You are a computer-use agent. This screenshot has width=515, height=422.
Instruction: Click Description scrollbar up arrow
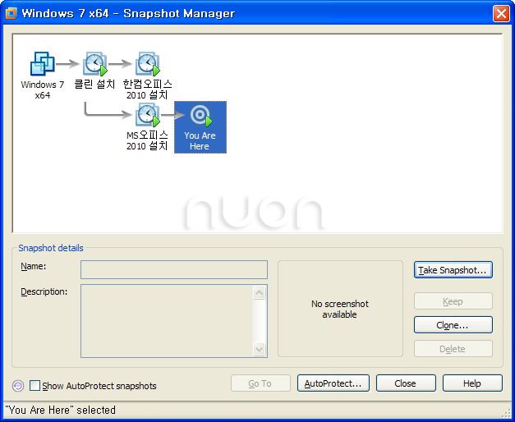tap(260, 292)
